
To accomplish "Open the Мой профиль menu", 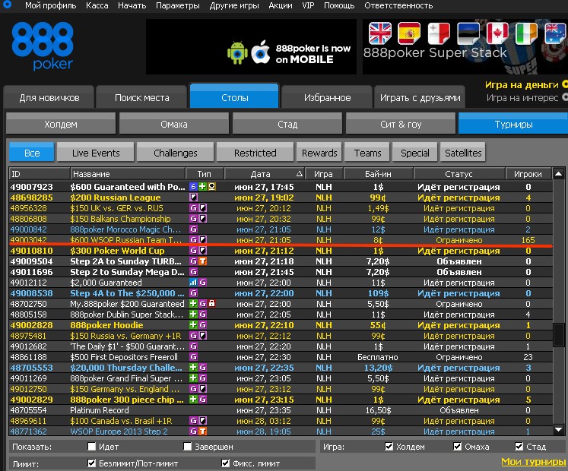I will pos(51,5).
